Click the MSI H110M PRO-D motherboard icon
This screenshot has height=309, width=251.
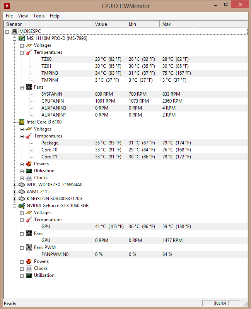pyautogui.click(x=22, y=38)
